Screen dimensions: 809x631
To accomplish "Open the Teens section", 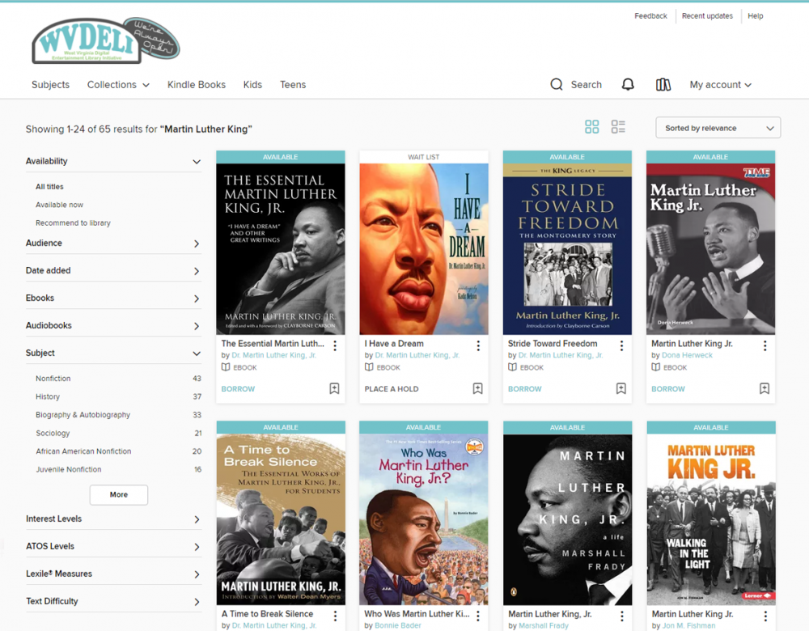I will click(x=293, y=85).
